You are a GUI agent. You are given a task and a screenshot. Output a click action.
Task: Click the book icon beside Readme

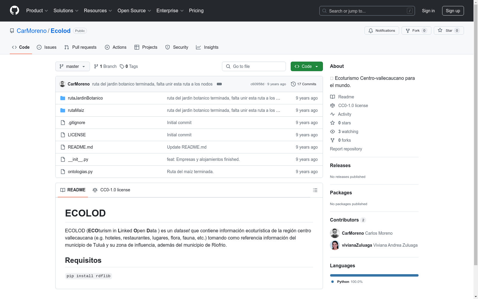coord(333,97)
